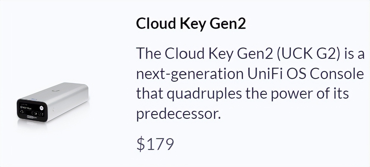370x167 pixels.
Task: Click the $179 price
Action: coord(155,144)
